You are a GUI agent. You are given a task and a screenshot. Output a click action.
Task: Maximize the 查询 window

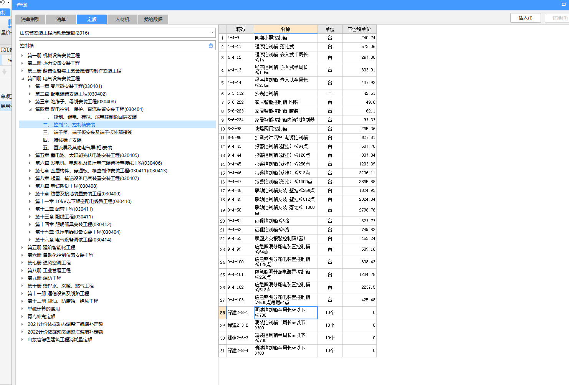click(564, 4)
